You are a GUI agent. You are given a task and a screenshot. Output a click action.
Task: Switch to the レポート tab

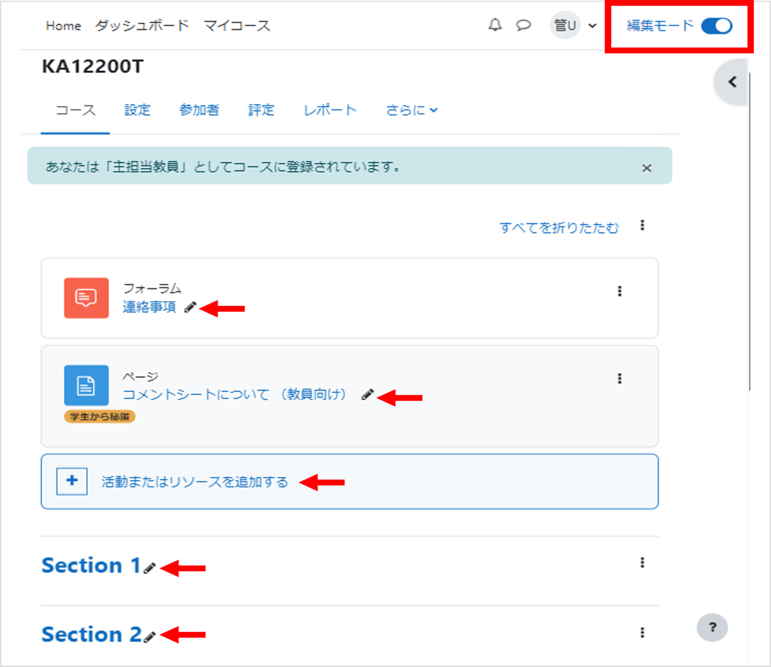[330, 110]
